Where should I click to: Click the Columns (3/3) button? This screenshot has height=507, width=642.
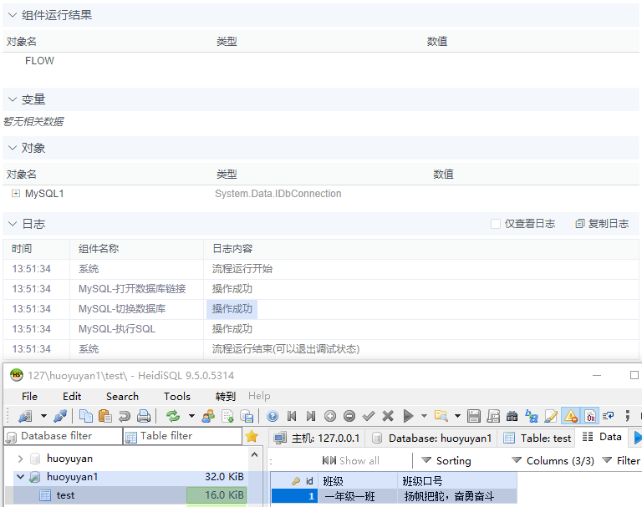tap(553, 461)
